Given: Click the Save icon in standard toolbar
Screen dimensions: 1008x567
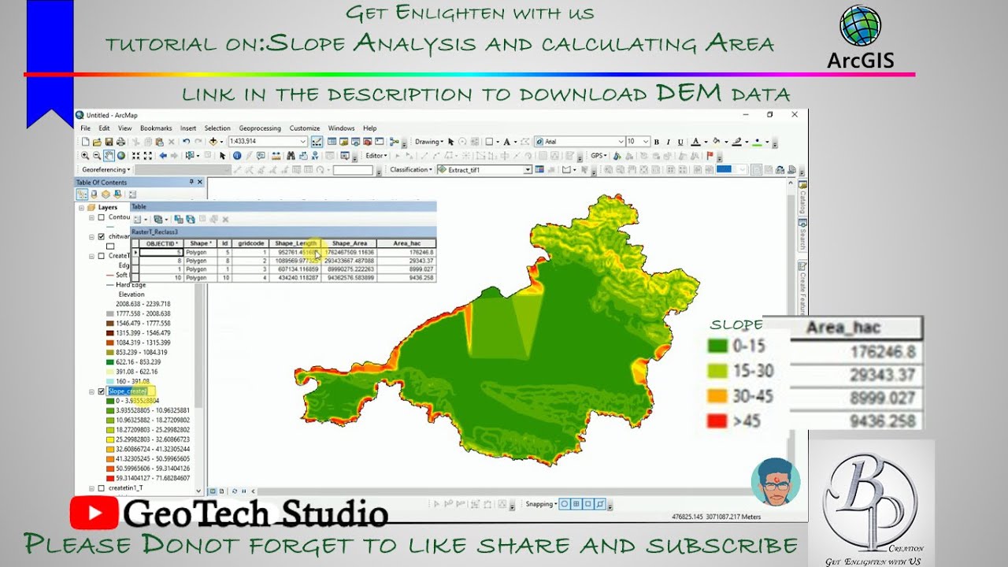Looking at the screenshot, I should tap(109, 142).
